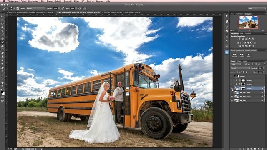The height and width of the screenshot is (150, 267).
Task: Open the Ebene menu
Action: 50,1
